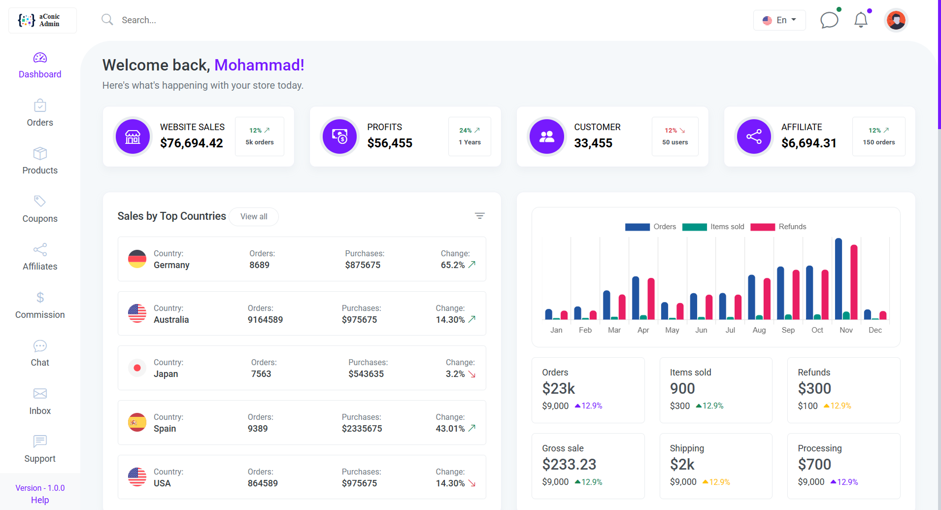Click the Japan flag icon
The width and height of the screenshot is (941, 510).
[137, 368]
